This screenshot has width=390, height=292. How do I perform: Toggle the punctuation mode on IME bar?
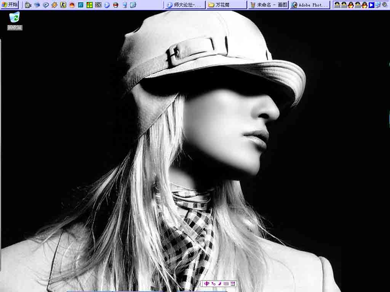tap(213, 284)
